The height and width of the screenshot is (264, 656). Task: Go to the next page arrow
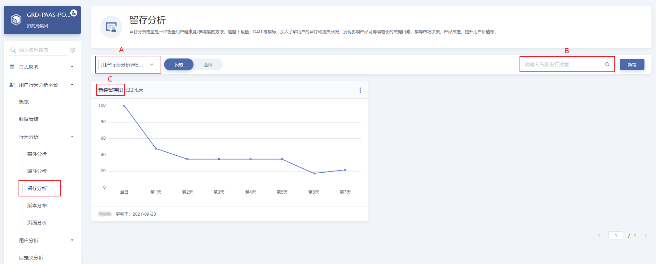pos(646,236)
